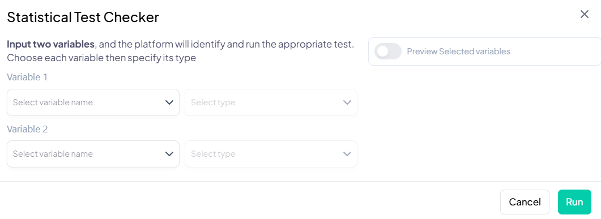
Task: Open the Variable 2 name dropdown
Action: pyautogui.click(x=93, y=154)
